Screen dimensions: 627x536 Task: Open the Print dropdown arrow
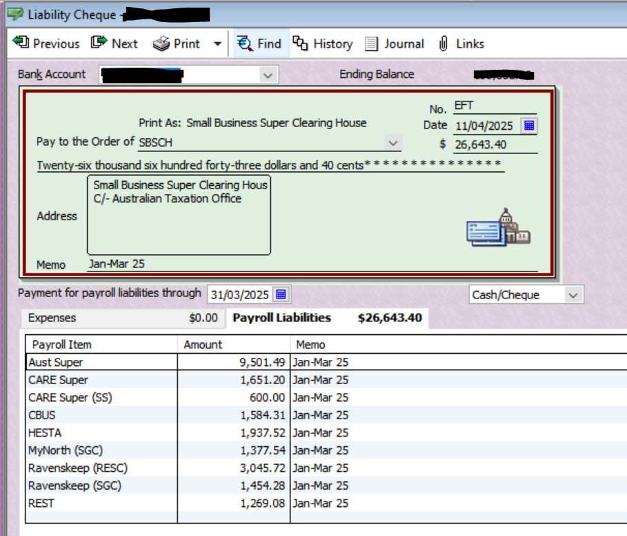tap(217, 44)
